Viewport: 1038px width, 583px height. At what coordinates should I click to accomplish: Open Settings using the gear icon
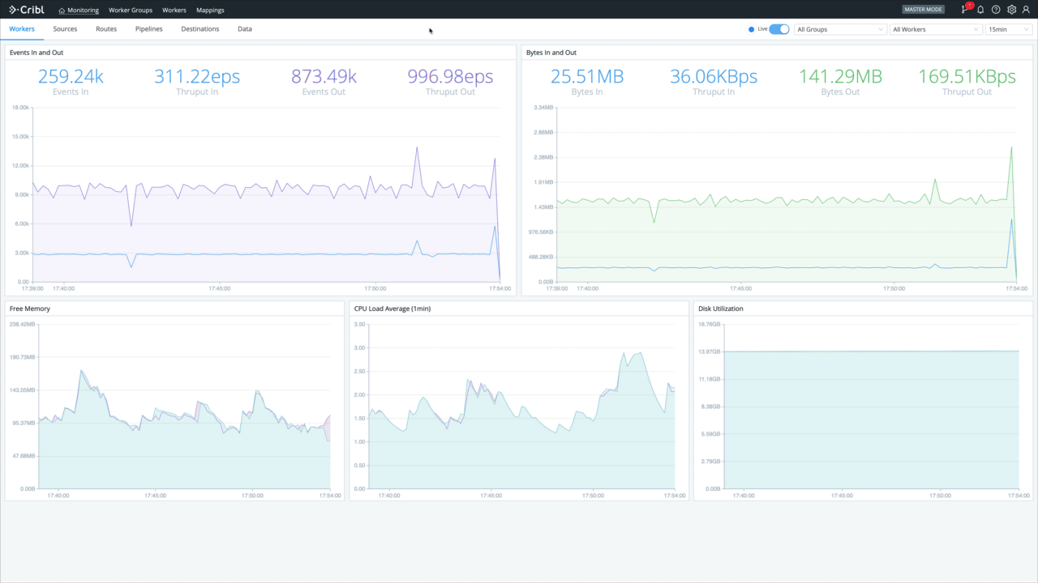(x=1010, y=9)
